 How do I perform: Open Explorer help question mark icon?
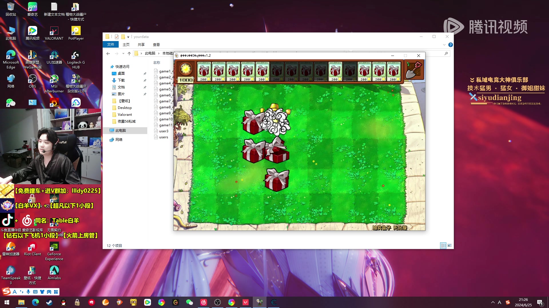pyautogui.click(x=450, y=45)
